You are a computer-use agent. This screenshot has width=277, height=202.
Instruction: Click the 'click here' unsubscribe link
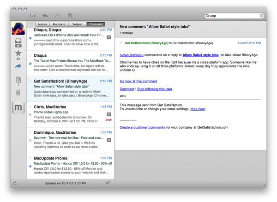(x=198, y=109)
